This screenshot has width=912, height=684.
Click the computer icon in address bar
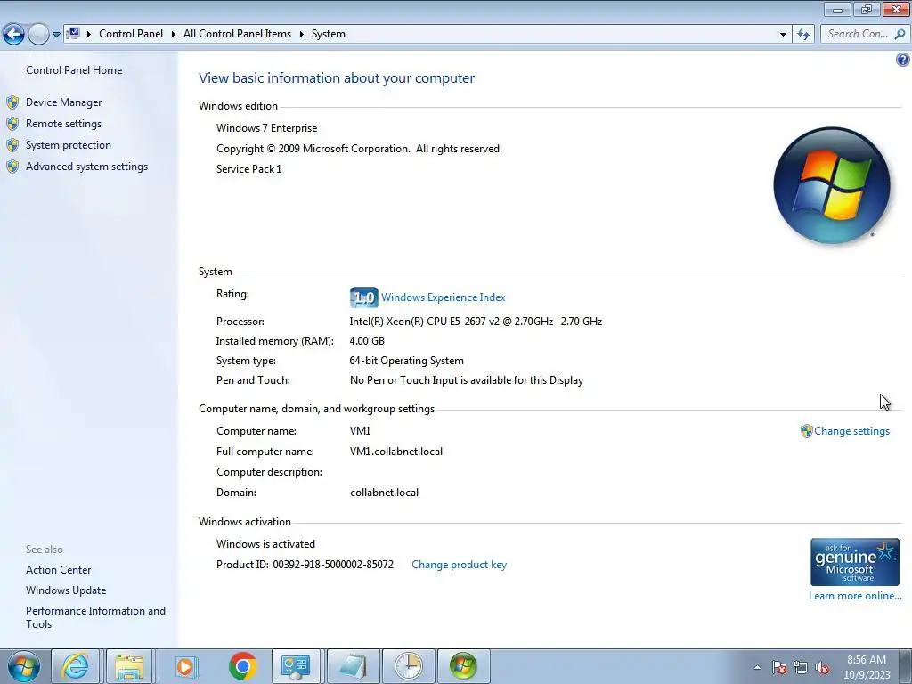pyautogui.click(x=73, y=34)
